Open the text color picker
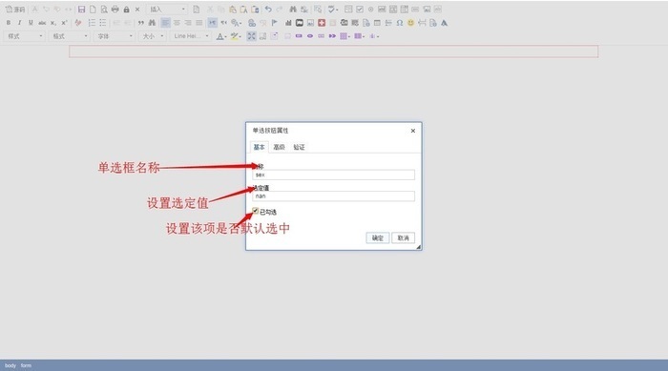The height and width of the screenshot is (371, 668). click(x=220, y=36)
